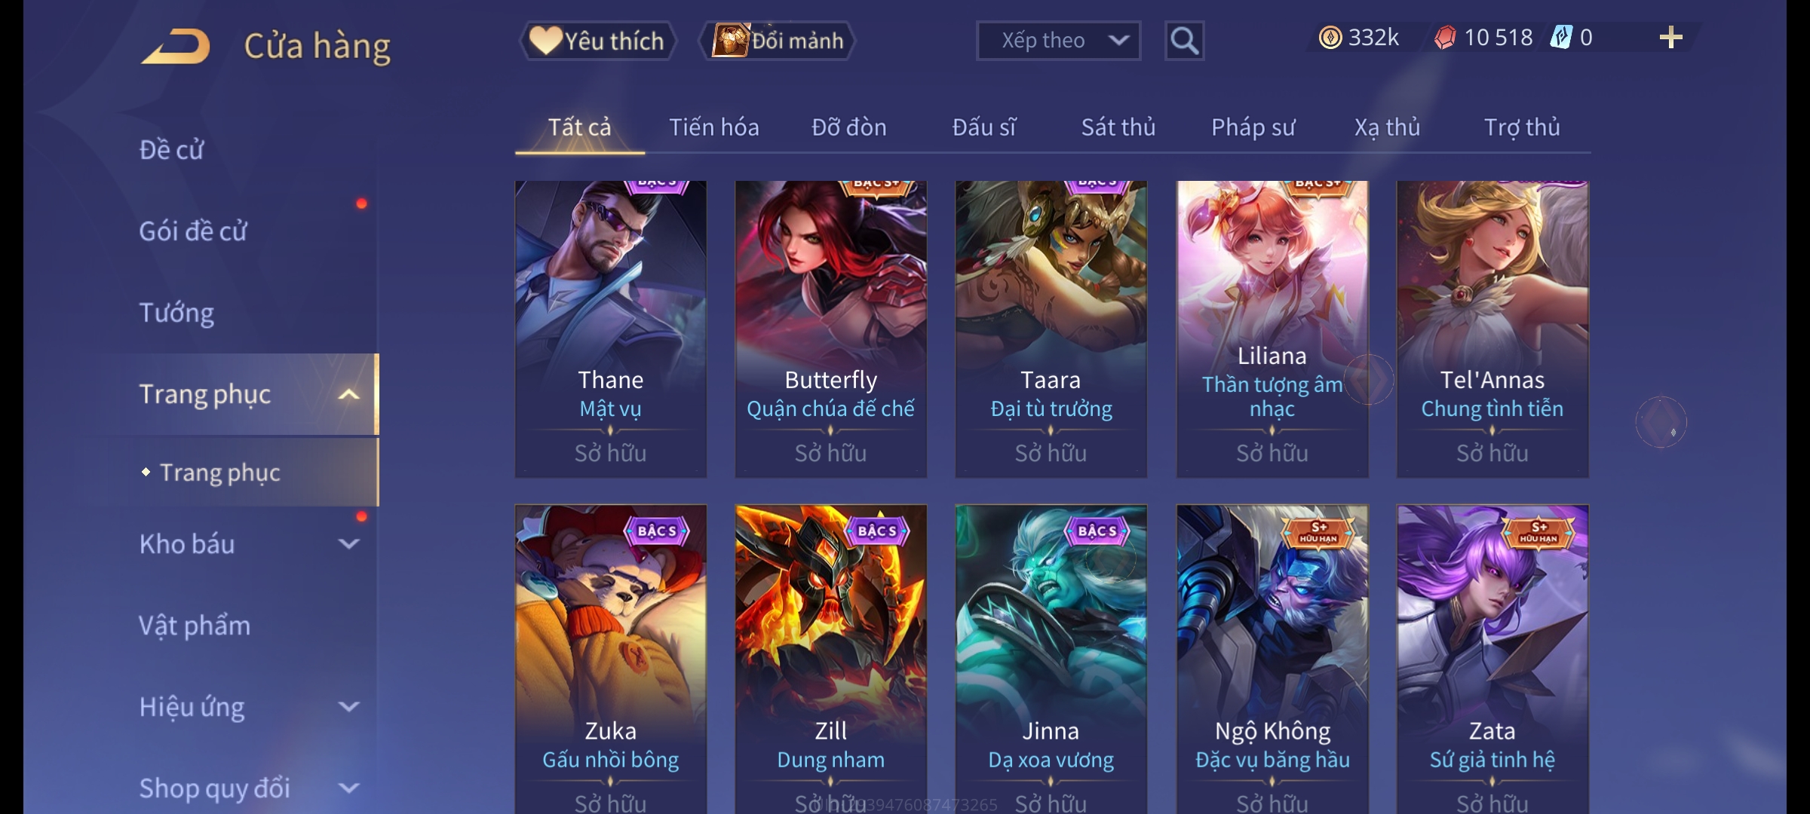Tap the blue voucher icon showing 0
1810x814 pixels.
point(1560,38)
